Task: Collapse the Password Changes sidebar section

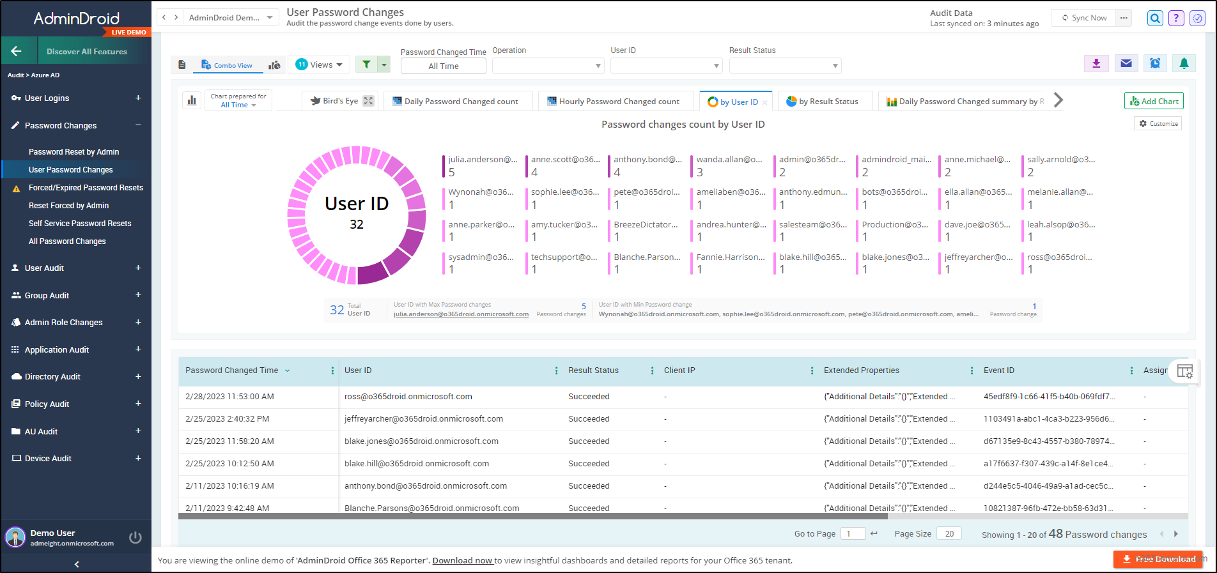Action: pos(138,125)
